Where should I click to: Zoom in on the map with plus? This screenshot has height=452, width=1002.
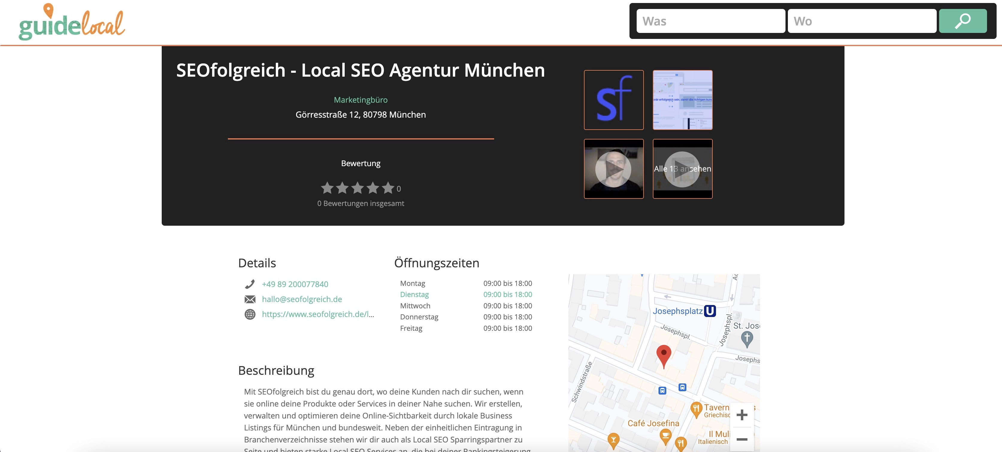click(742, 415)
